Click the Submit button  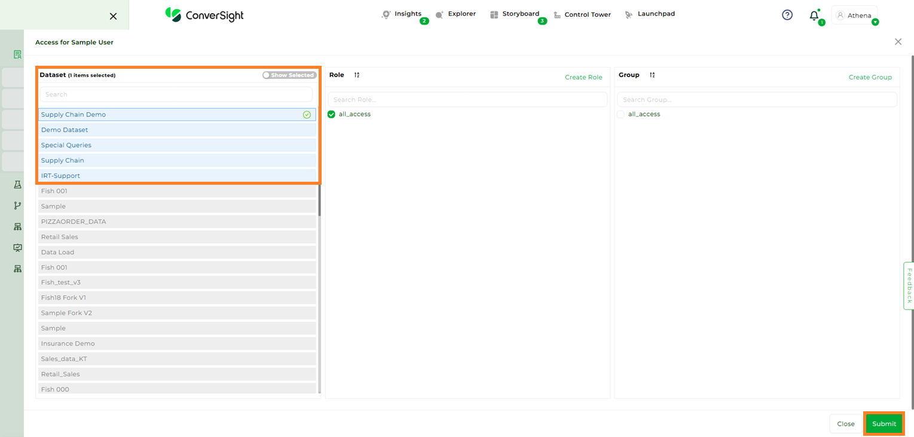point(884,424)
